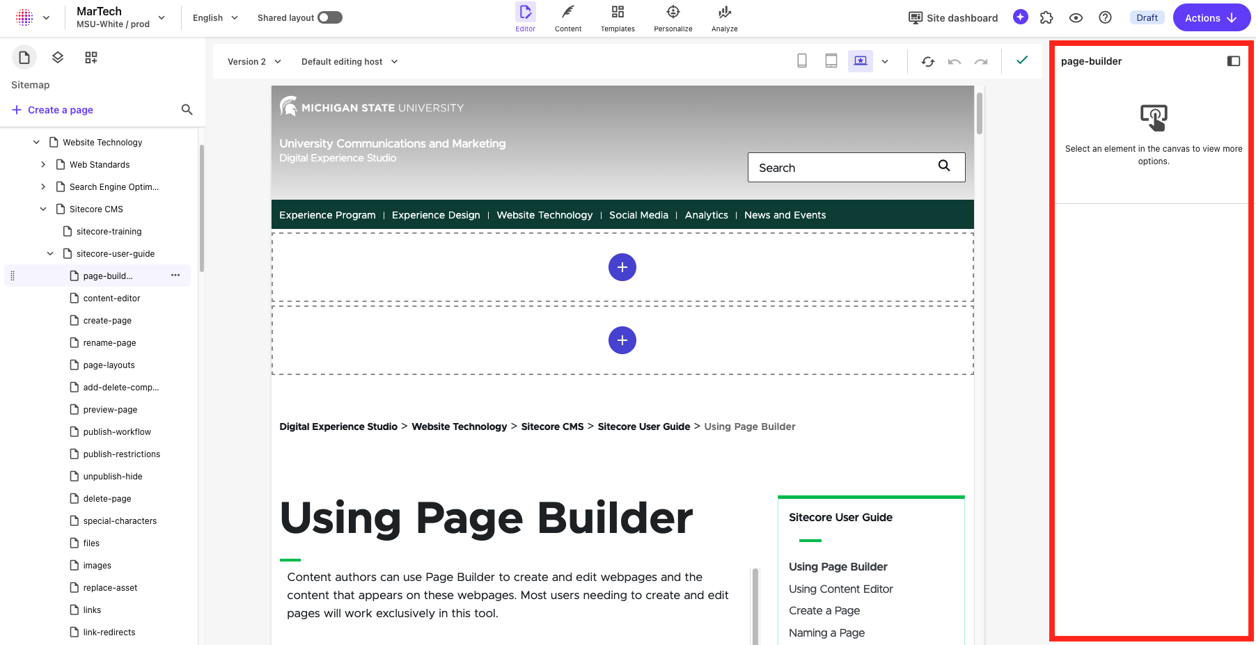Click the canvas vertical scrollbar
Image resolution: width=1256 pixels, height=645 pixels.
[x=979, y=113]
